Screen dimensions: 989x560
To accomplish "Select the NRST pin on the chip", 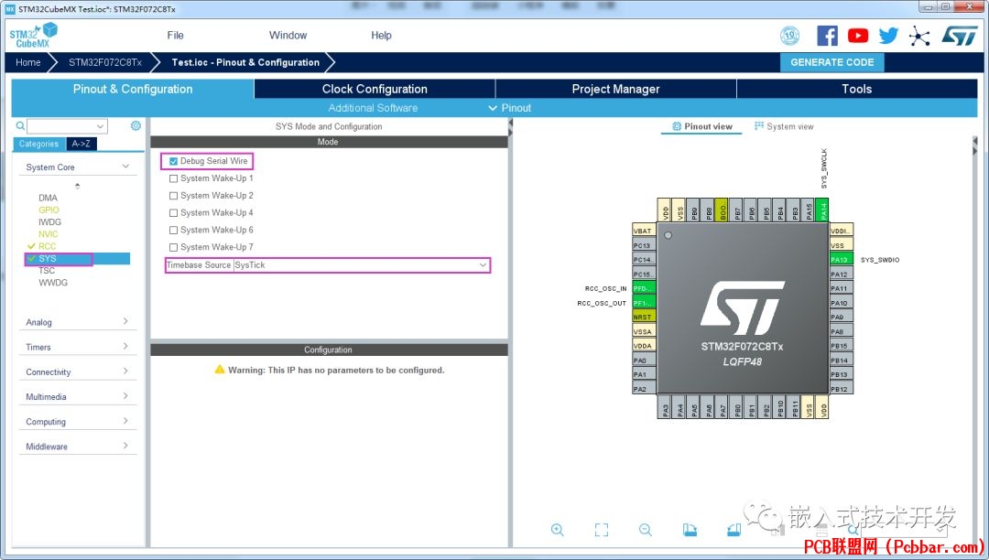I will [644, 317].
